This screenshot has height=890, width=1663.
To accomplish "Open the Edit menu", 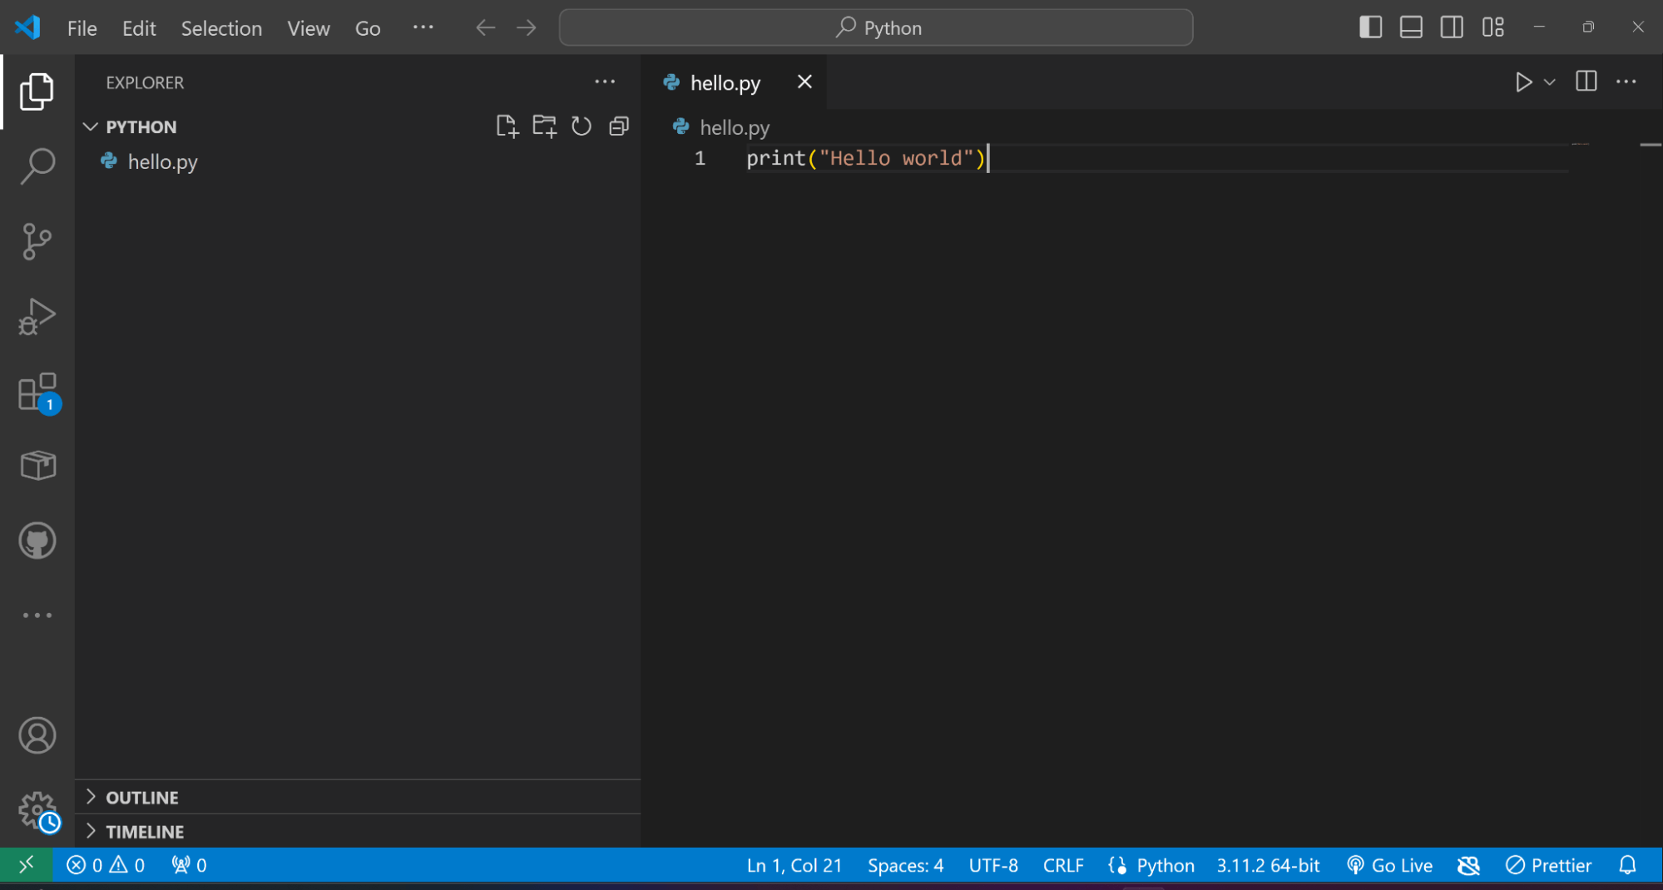I will (x=139, y=28).
